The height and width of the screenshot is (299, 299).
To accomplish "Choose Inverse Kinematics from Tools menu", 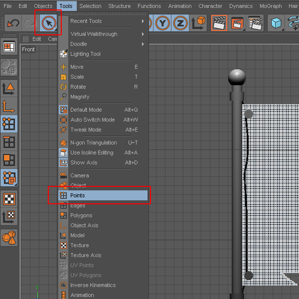I will pyautogui.click(x=103, y=285).
